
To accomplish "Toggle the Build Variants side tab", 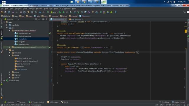I will [1, 79].
